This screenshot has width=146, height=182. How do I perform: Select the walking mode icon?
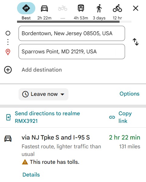(x=99, y=8)
